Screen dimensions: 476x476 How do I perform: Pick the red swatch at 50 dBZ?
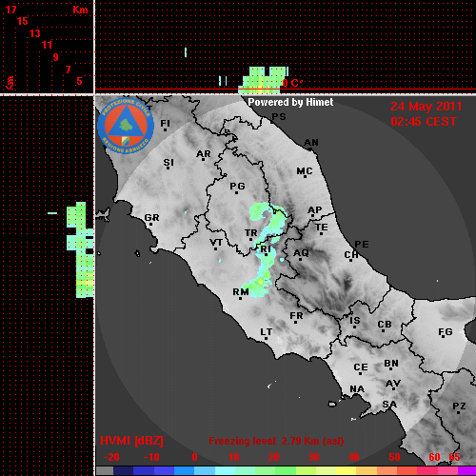point(407,471)
